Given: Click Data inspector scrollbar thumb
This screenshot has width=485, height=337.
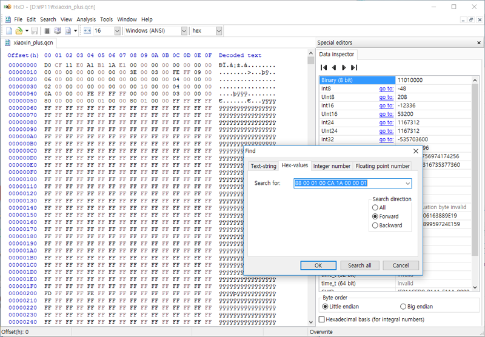Looking at the screenshot, I should click(475, 170).
